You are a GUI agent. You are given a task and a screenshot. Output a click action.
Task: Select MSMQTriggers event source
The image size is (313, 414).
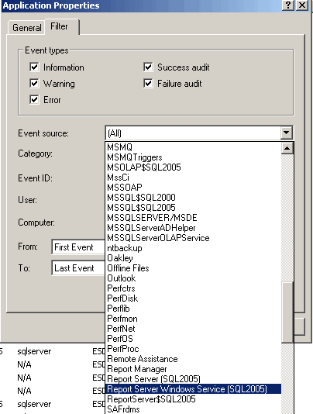(194, 157)
